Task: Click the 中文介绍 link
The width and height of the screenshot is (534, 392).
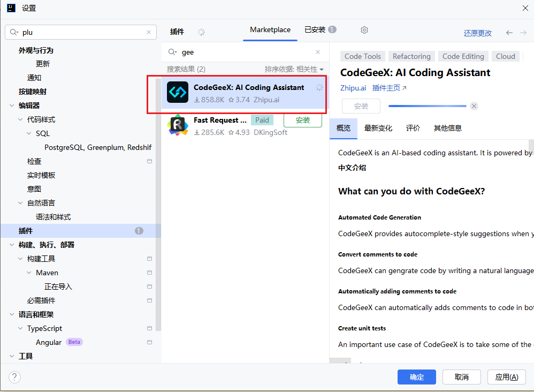Action: click(x=352, y=168)
